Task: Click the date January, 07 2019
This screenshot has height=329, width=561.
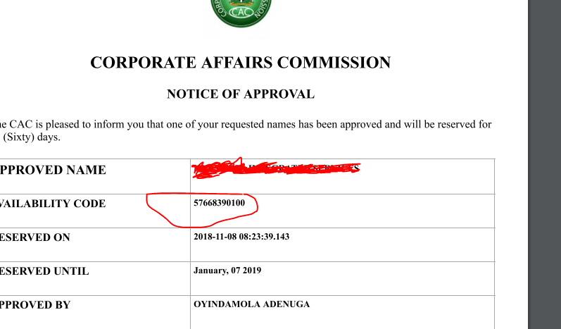Action: click(227, 271)
